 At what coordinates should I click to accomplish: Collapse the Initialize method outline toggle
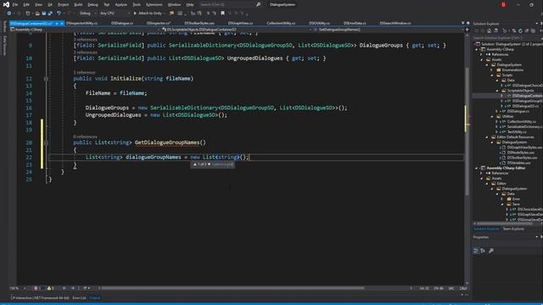pyautogui.click(x=46, y=79)
